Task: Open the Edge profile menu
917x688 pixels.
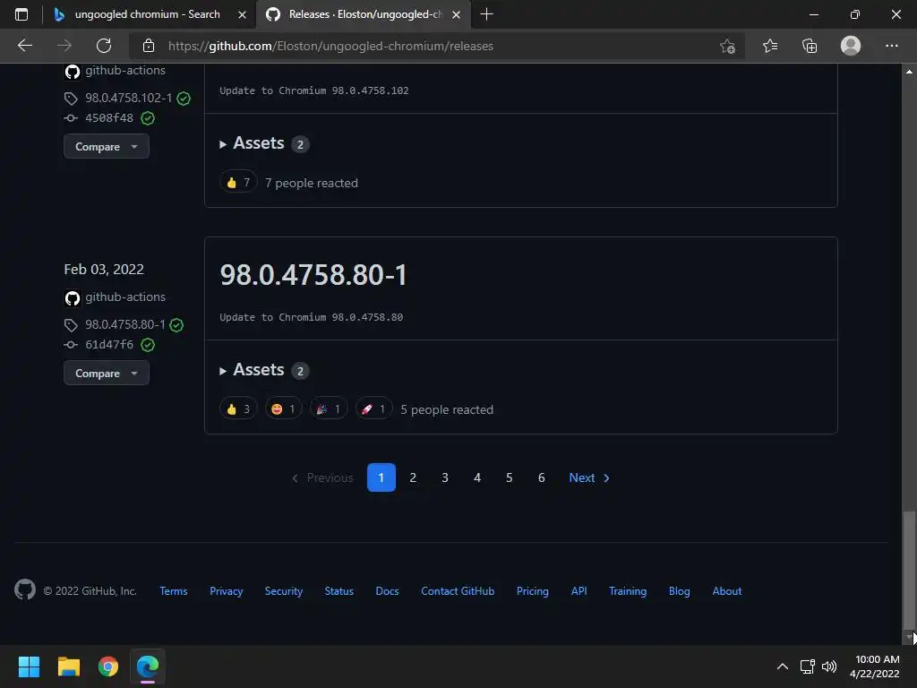Action: pos(851,46)
